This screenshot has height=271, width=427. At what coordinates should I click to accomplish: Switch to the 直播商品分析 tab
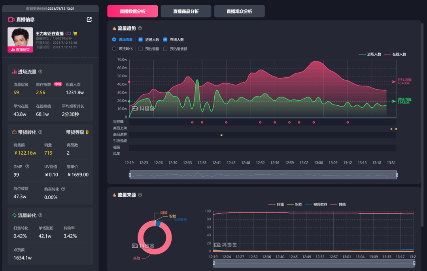(x=186, y=11)
